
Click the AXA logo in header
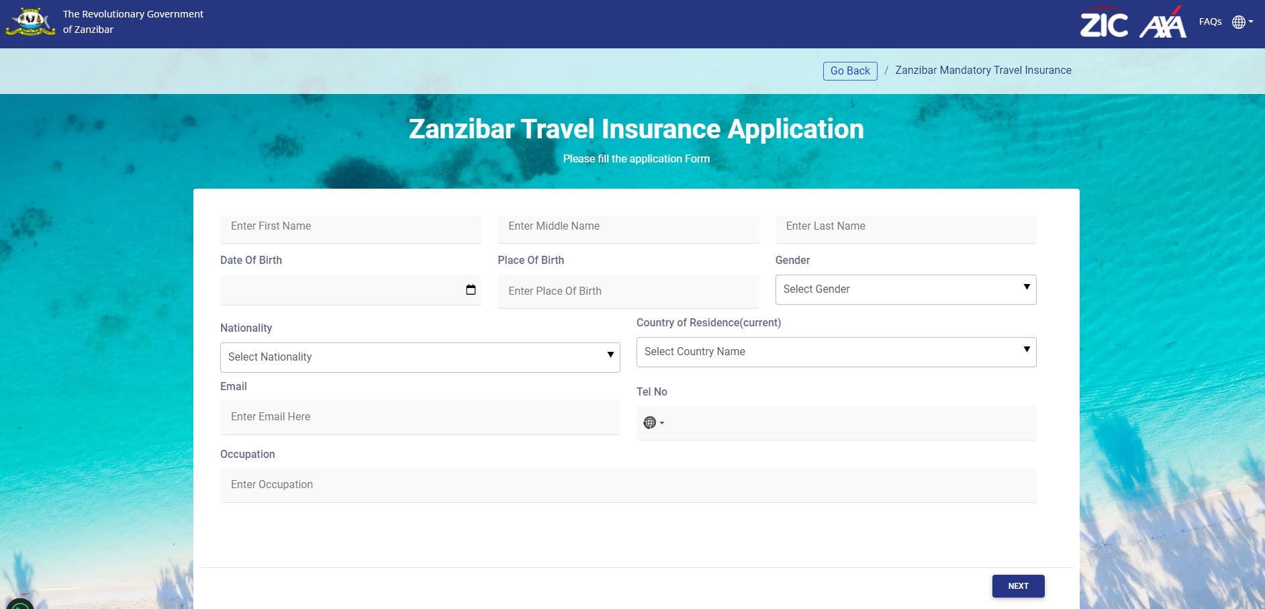pos(1163,24)
